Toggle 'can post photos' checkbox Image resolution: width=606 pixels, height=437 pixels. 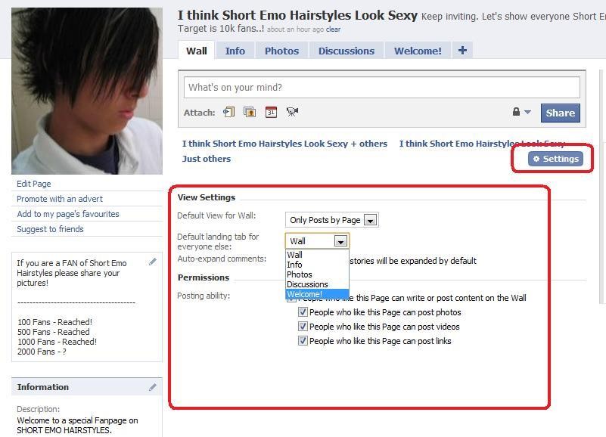click(303, 312)
